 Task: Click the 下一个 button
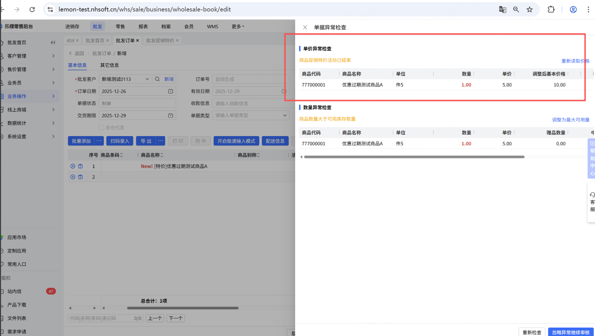pyautogui.click(x=175, y=318)
